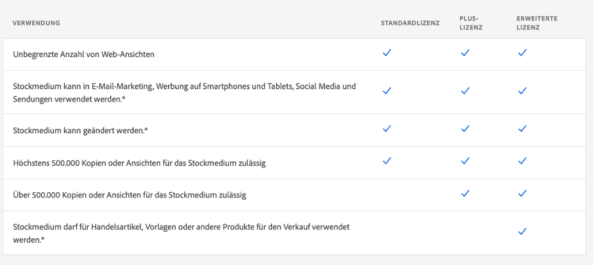Click Erweiterte Lizenz checkmark for 'Über 500.000 Kopien'
Viewport: 594px width, 265px height.
pyautogui.click(x=522, y=194)
